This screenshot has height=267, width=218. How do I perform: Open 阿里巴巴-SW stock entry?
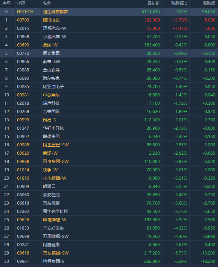click(x=56, y=145)
